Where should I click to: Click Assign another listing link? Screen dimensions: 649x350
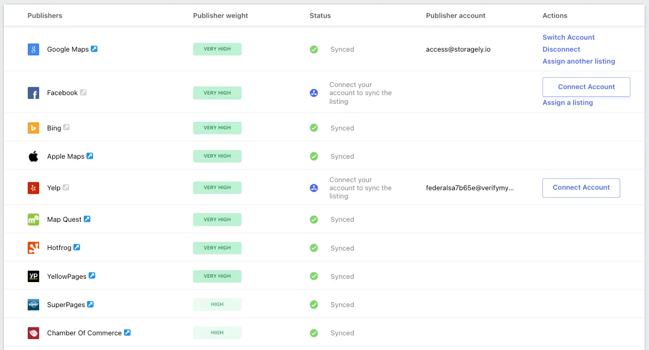point(579,61)
